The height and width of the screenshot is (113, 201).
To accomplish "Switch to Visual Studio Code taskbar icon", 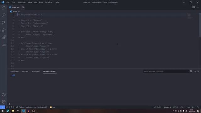I will point(23,111).
